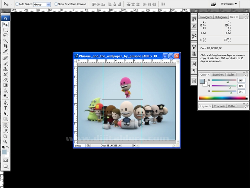Select the History Brush tool

click(x=5, y=74)
